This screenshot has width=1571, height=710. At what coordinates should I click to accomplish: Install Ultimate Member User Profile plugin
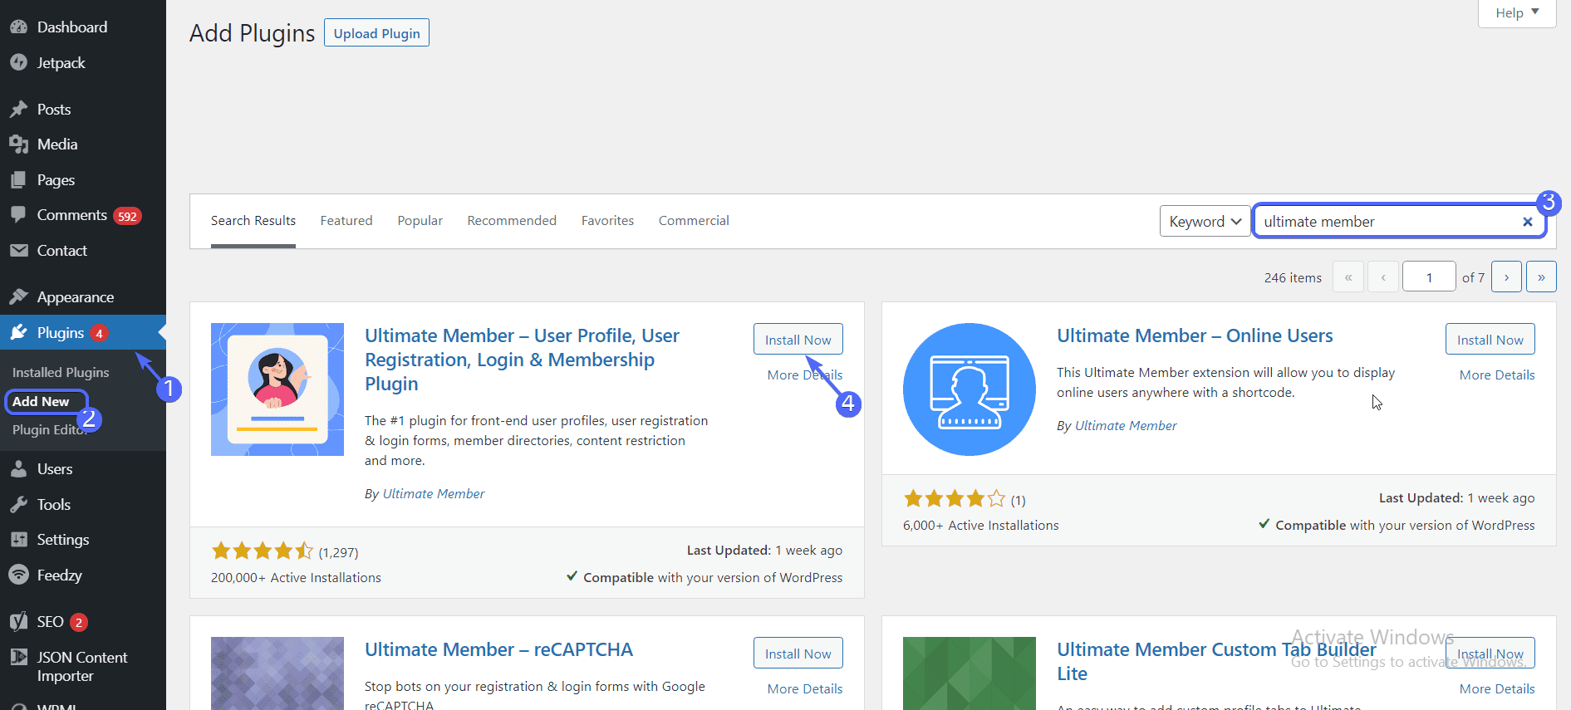pos(798,340)
